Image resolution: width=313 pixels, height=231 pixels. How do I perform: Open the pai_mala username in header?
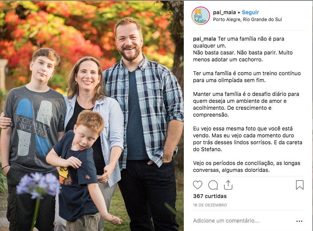(x=225, y=12)
